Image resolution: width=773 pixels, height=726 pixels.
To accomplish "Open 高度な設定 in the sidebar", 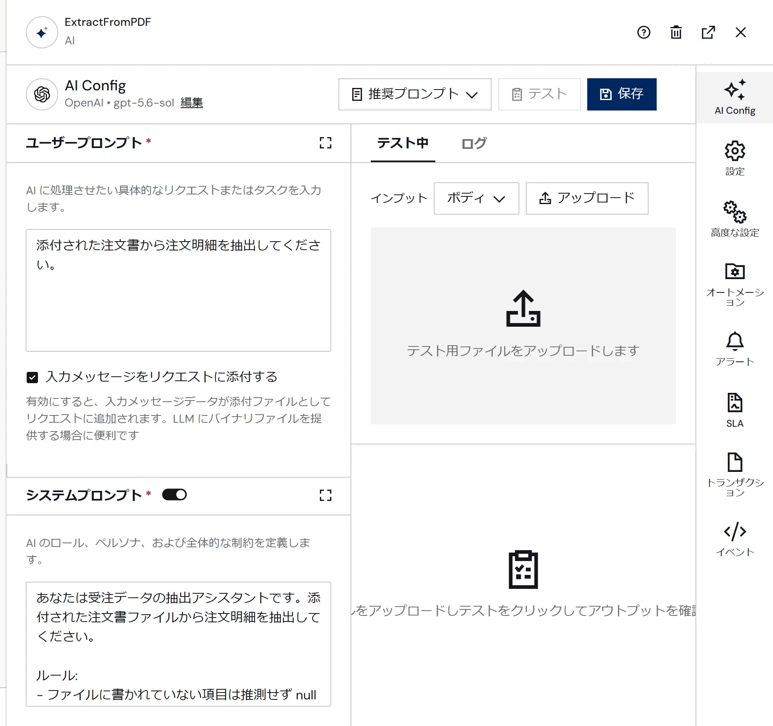I will [x=735, y=219].
